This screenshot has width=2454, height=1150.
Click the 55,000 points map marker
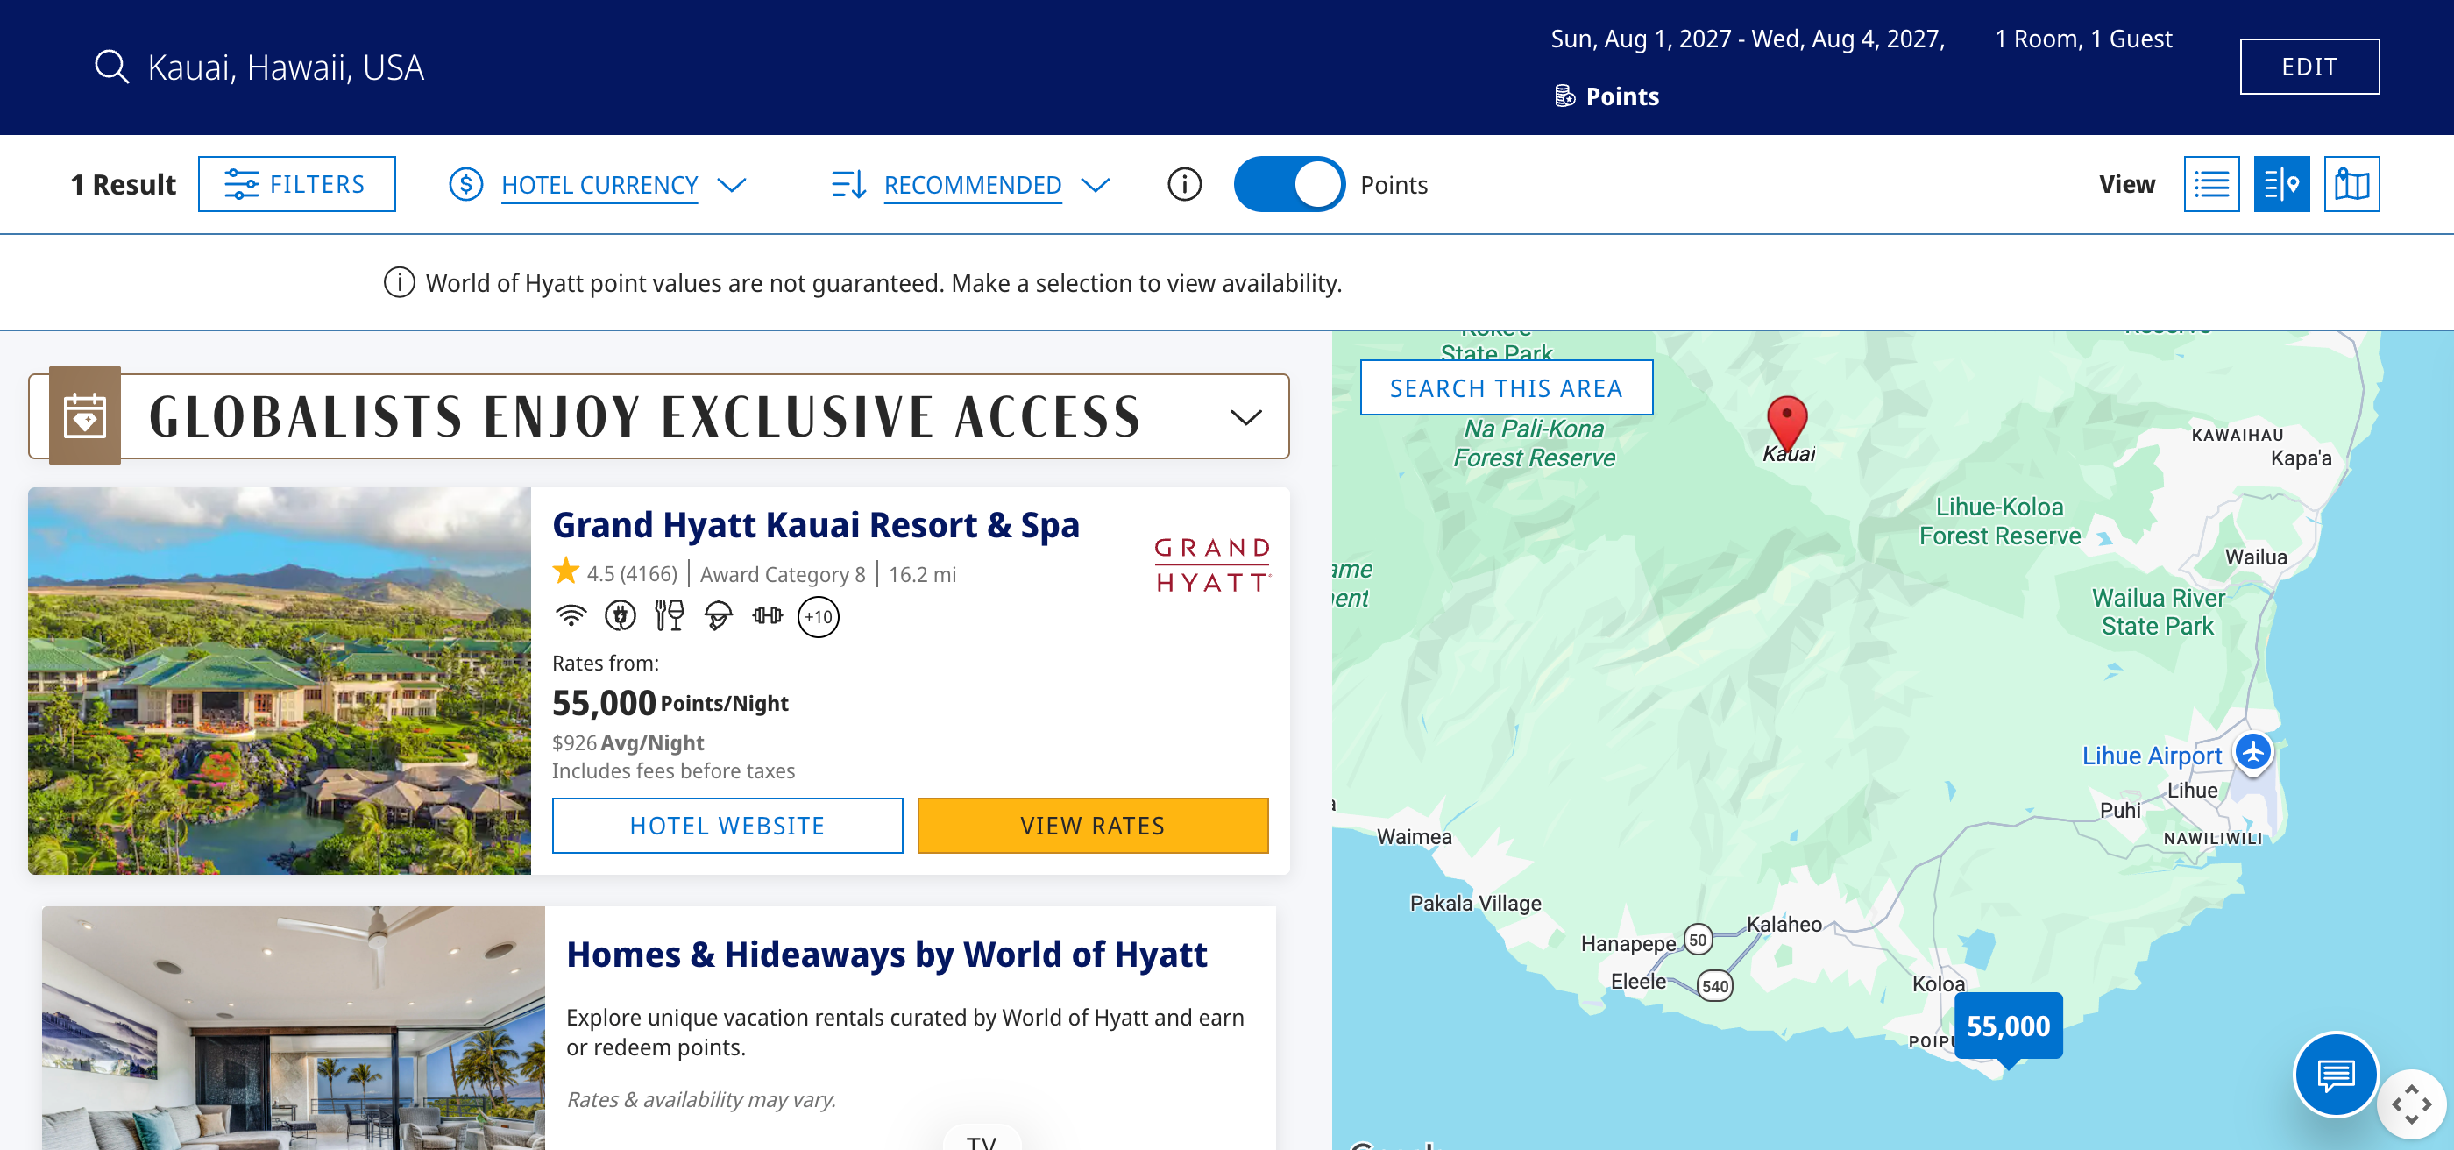[x=2007, y=1026]
